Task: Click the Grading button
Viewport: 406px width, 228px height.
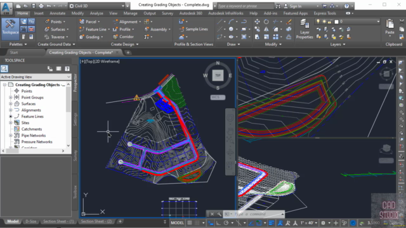Action: [91, 37]
